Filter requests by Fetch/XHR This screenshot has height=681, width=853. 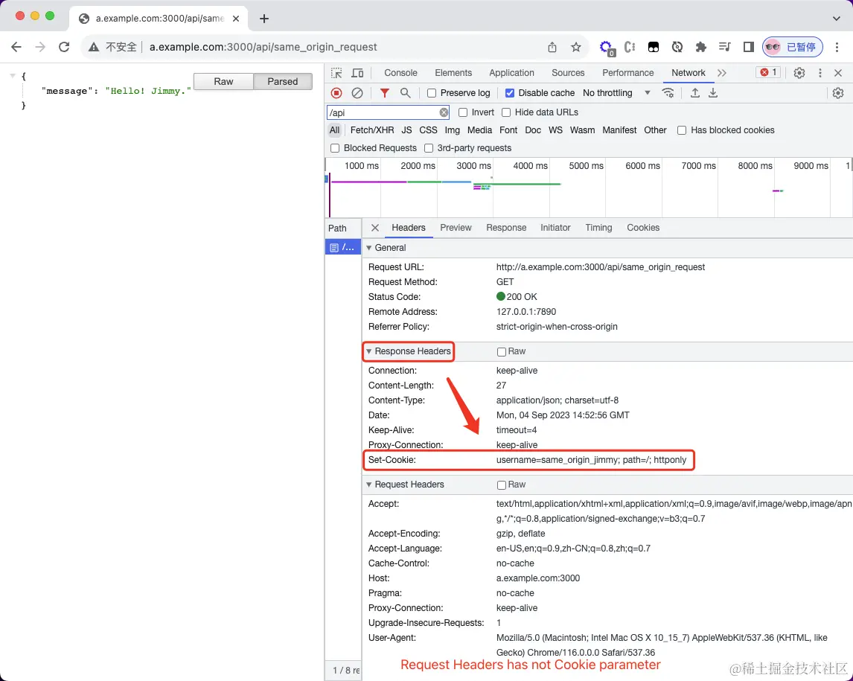(372, 130)
